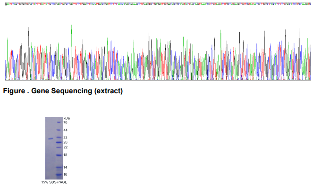Click the kDa unit label
This screenshot has height=186, width=313.
pyautogui.click(x=67, y=118)
